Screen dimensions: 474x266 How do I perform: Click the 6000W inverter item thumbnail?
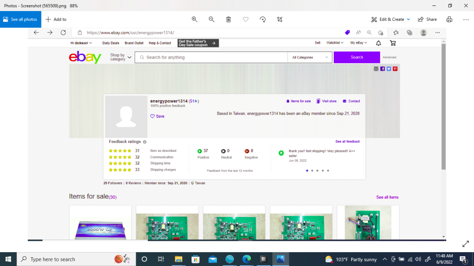(100, 223)
